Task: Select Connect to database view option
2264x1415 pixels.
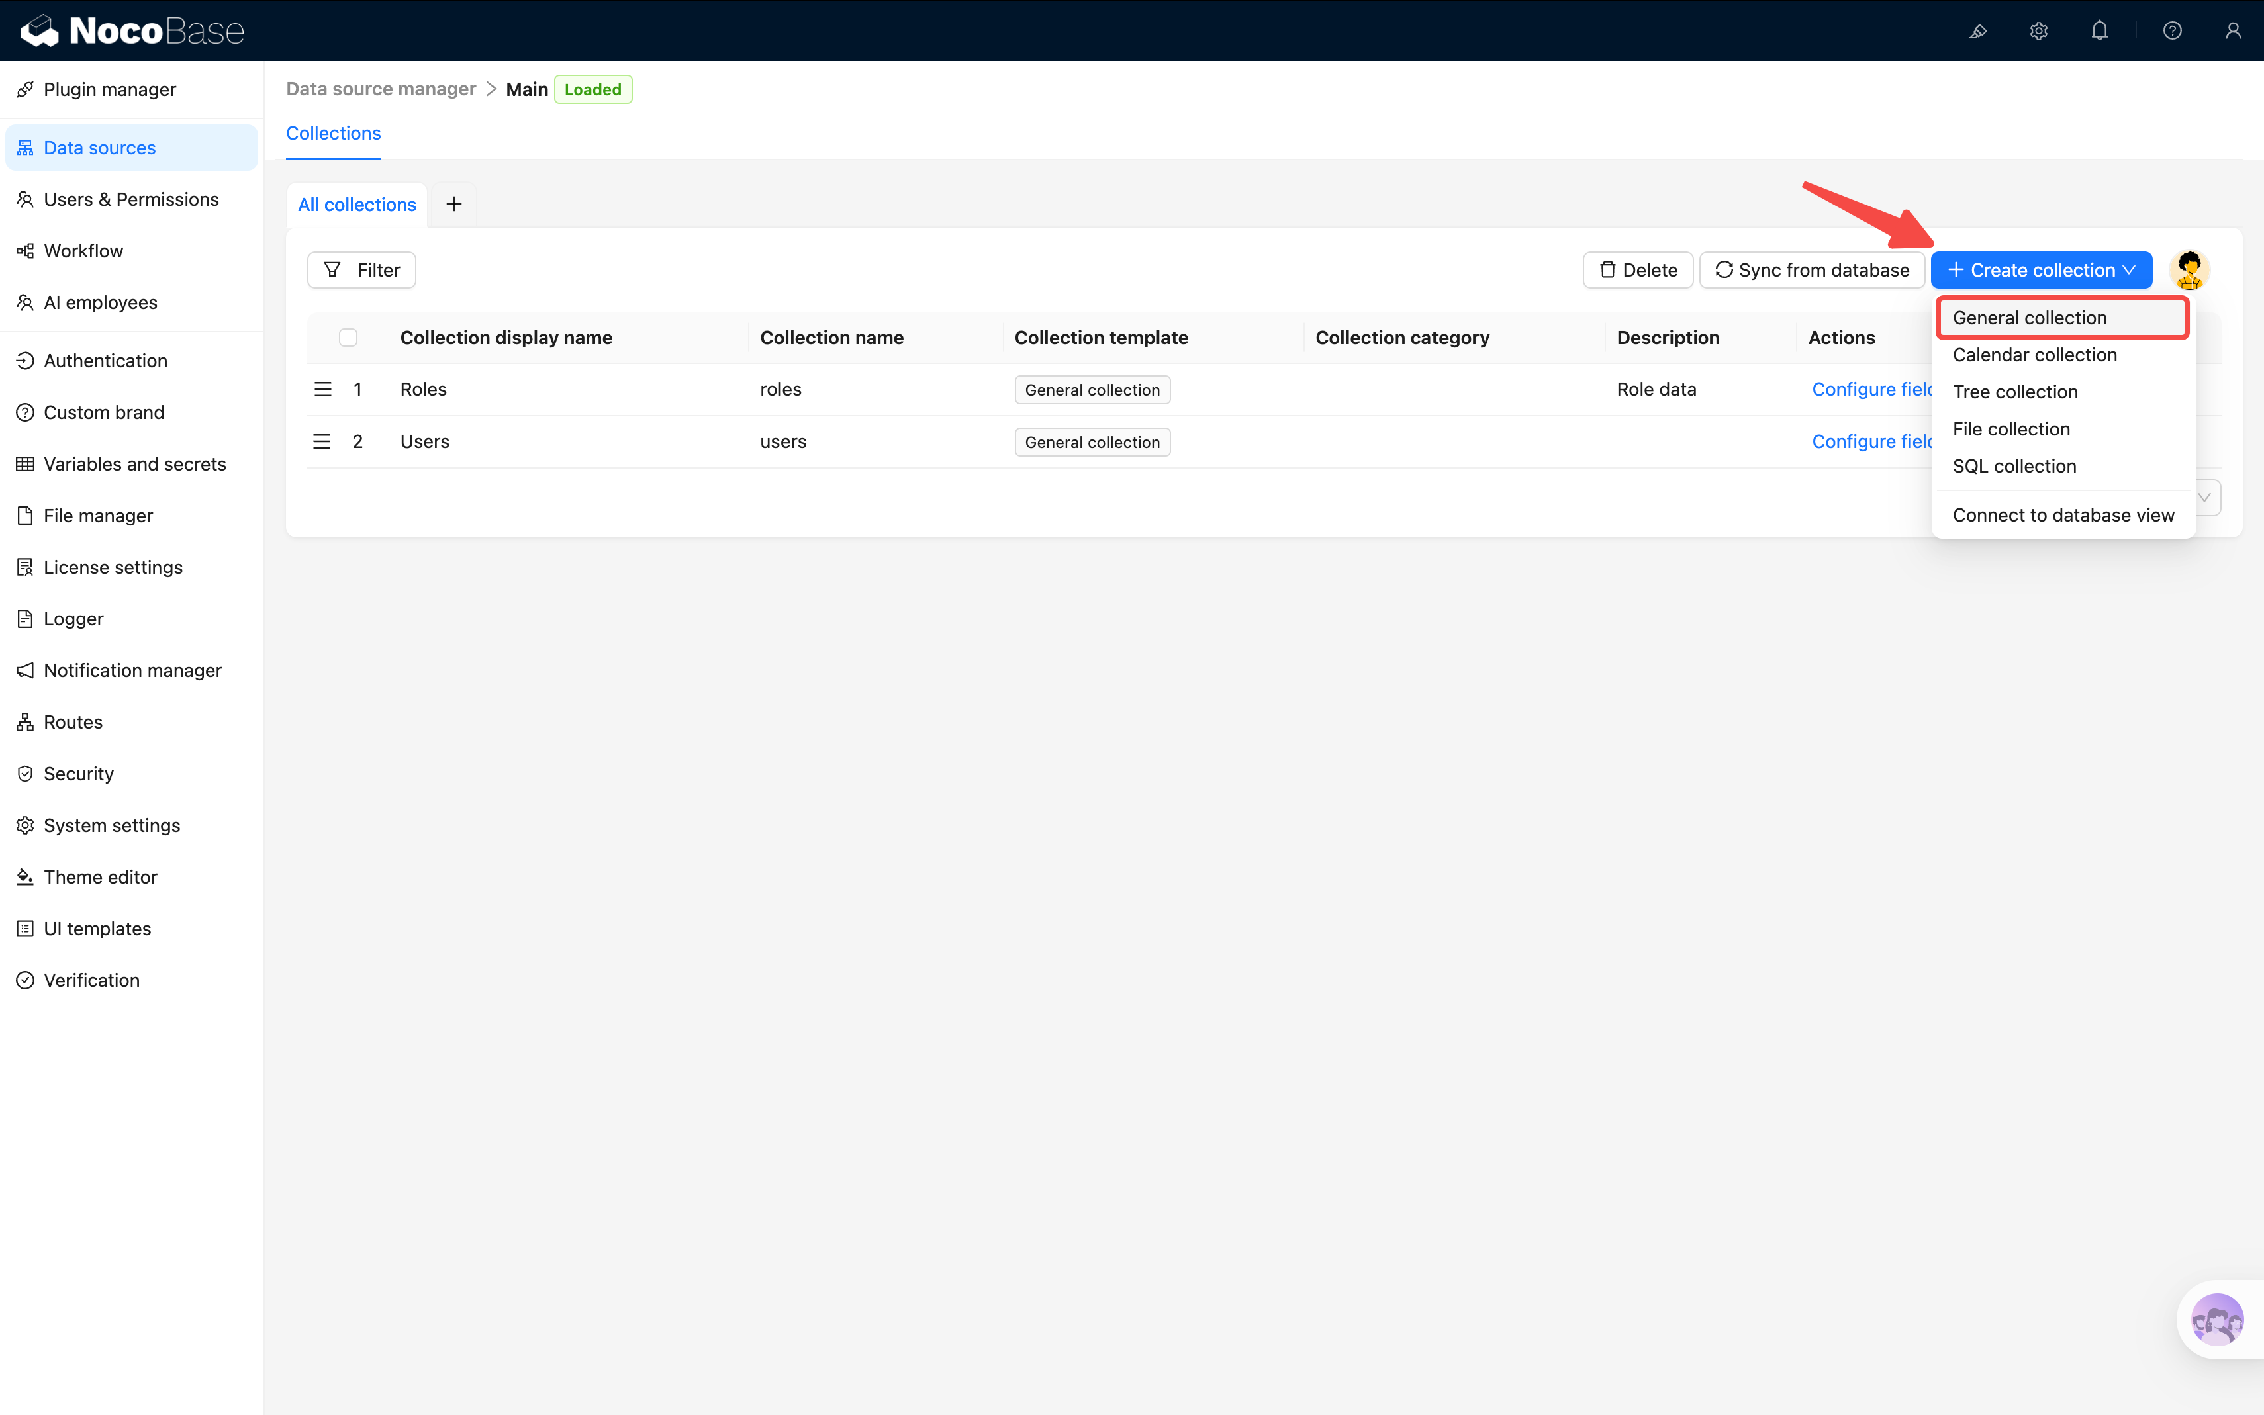Action: 2063,515
